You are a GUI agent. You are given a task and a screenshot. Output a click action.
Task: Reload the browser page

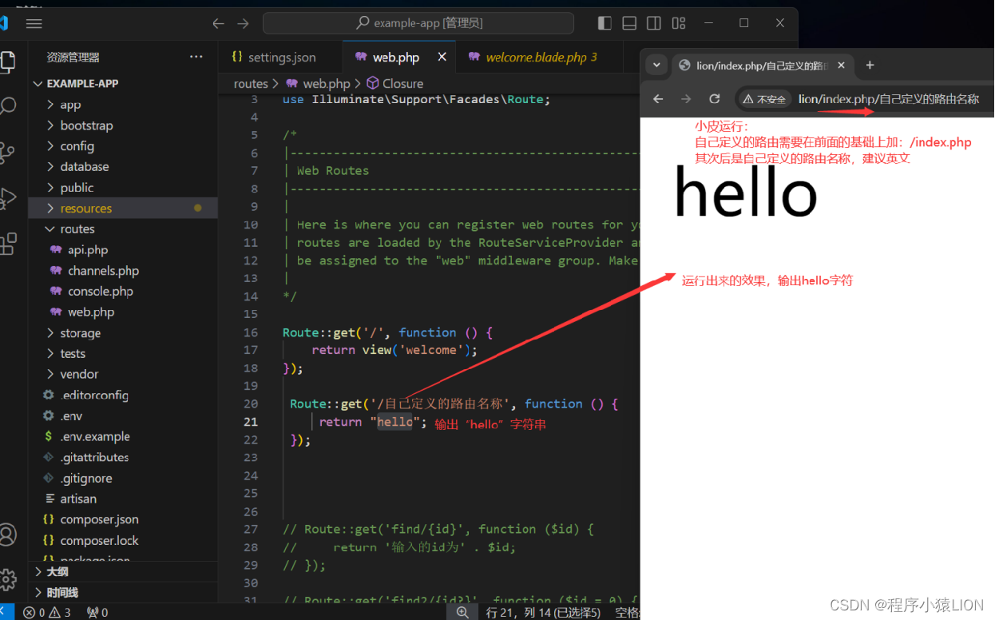click(713, 98)
